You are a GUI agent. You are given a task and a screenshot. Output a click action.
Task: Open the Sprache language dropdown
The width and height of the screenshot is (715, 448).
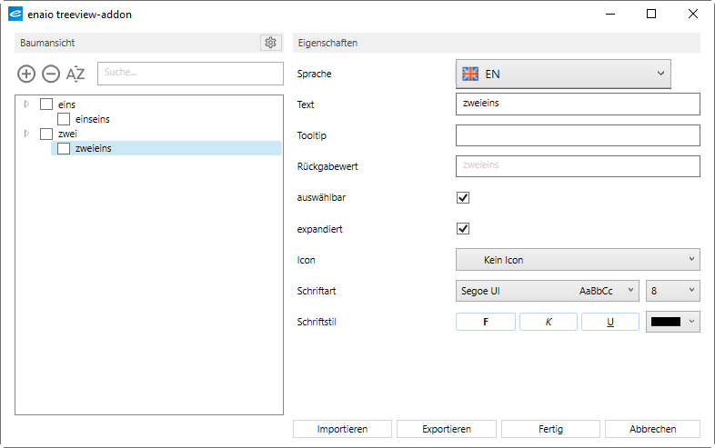tap(562, 74)
